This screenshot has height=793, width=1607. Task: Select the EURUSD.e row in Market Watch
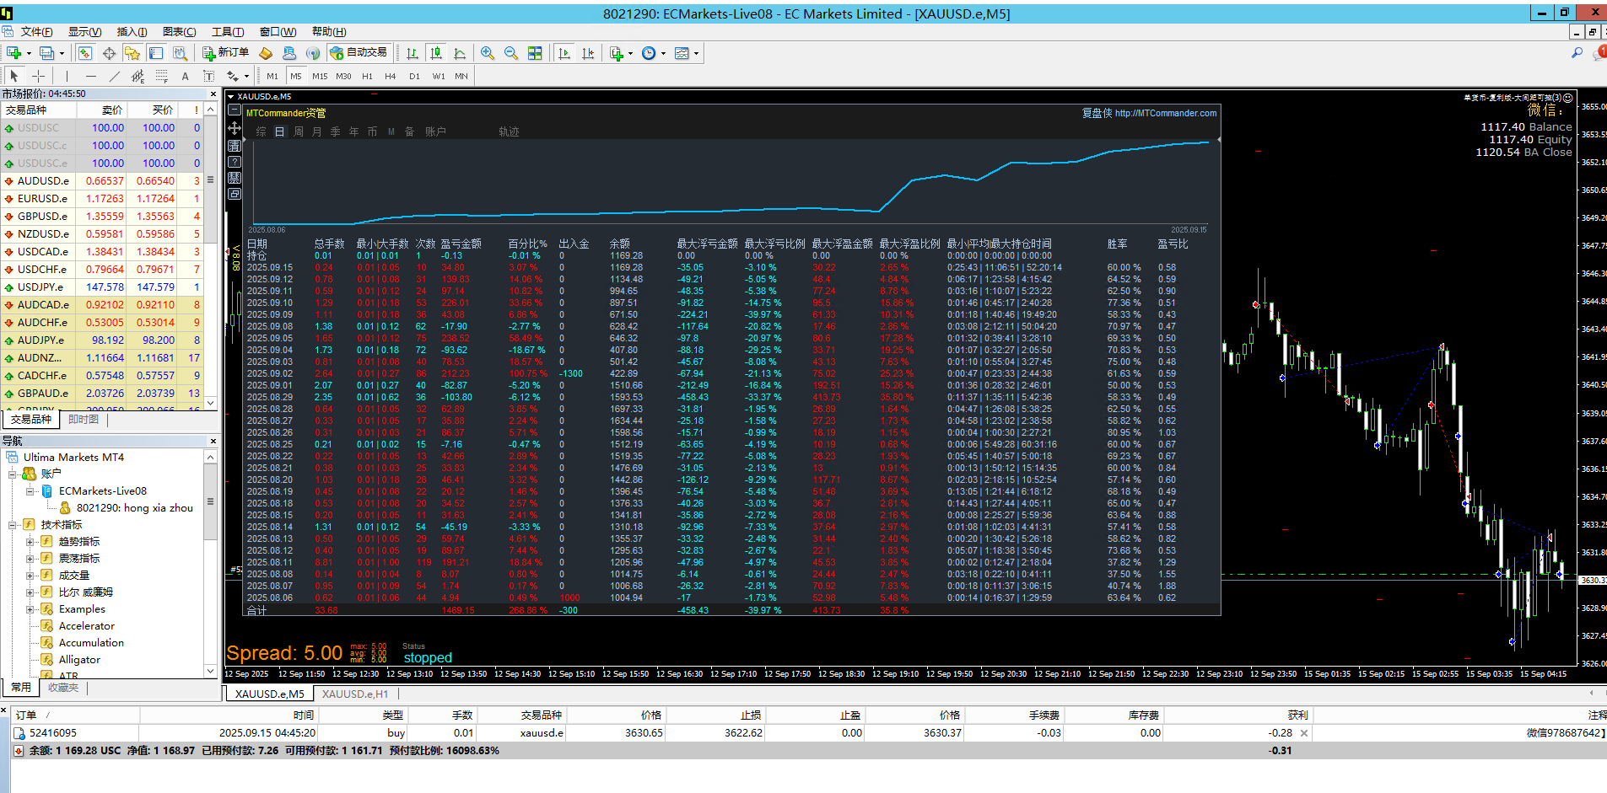pyautogui.click(x=102, y=199)
